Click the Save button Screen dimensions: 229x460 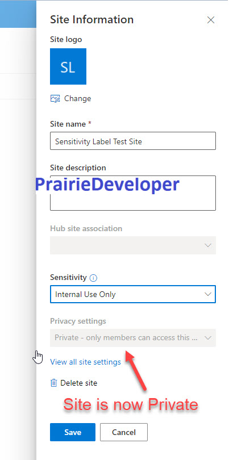(73, 432)
